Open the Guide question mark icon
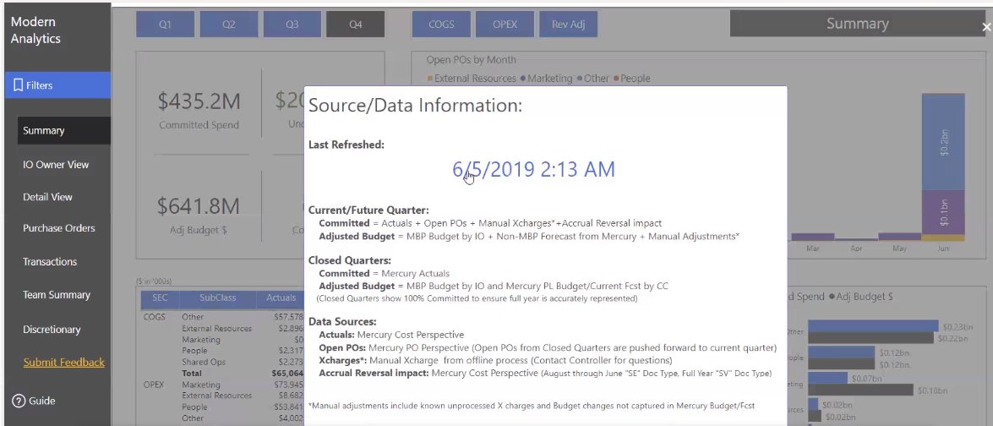This screenshot has width=993, height=426. 19,401
